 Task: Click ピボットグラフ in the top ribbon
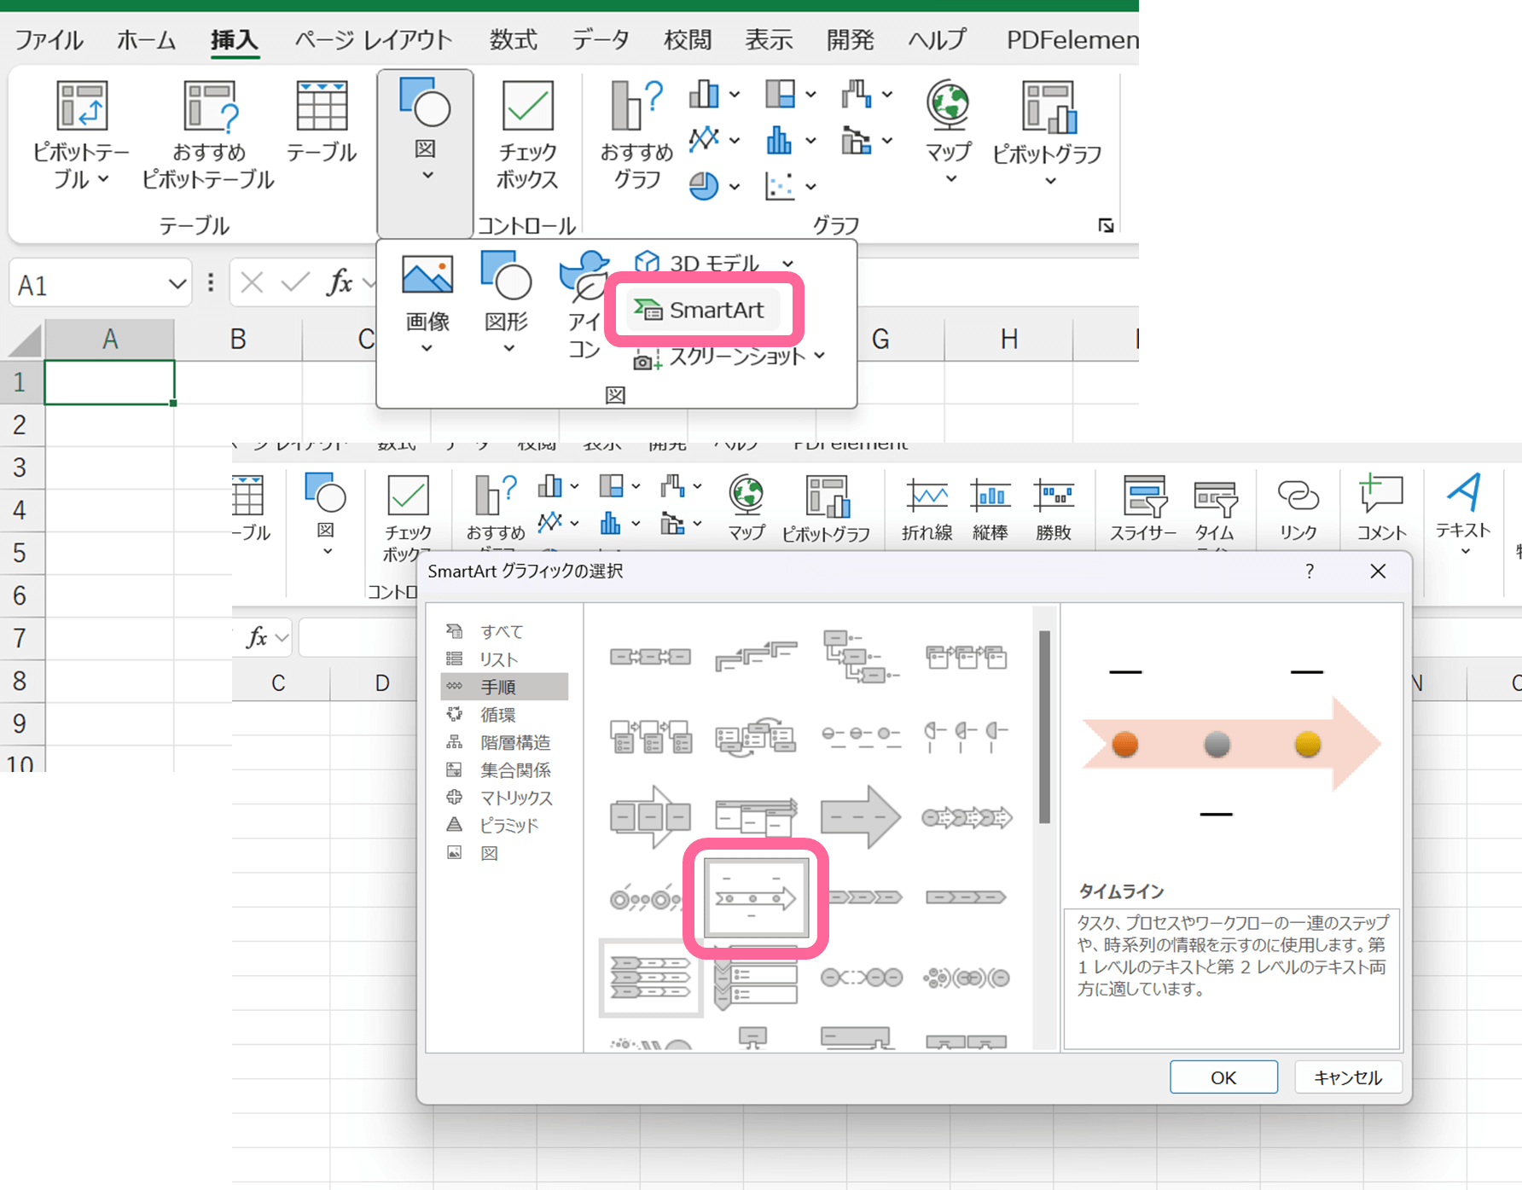(x=1048, y=132)
